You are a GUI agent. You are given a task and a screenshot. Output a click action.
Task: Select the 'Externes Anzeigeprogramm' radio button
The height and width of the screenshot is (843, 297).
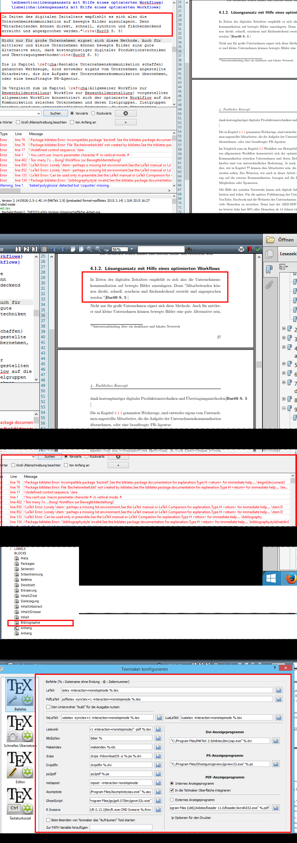coord(172,800)
